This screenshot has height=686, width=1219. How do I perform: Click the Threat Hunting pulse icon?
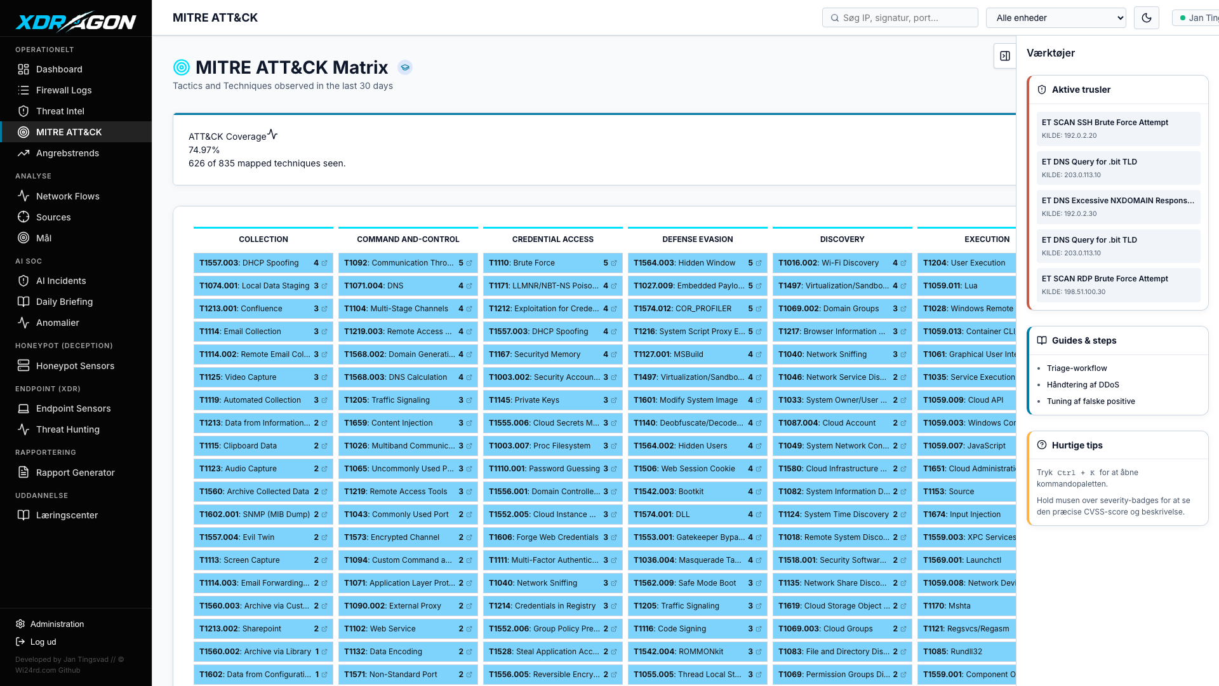pos(23,429)
